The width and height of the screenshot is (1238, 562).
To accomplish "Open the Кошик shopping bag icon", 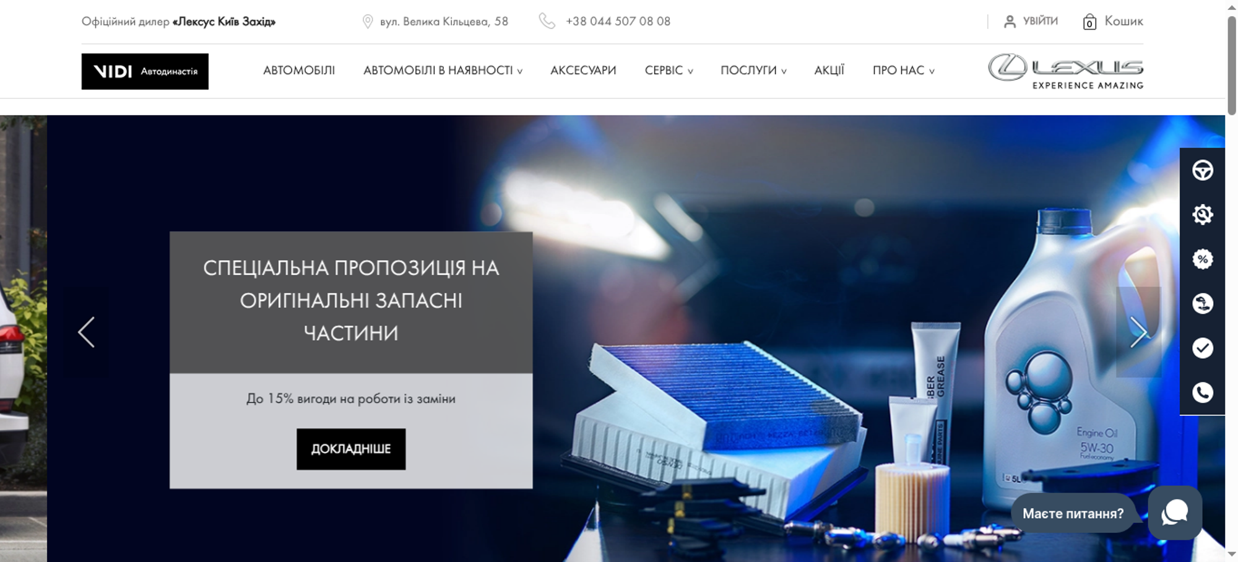I will tap(1089, 22).
